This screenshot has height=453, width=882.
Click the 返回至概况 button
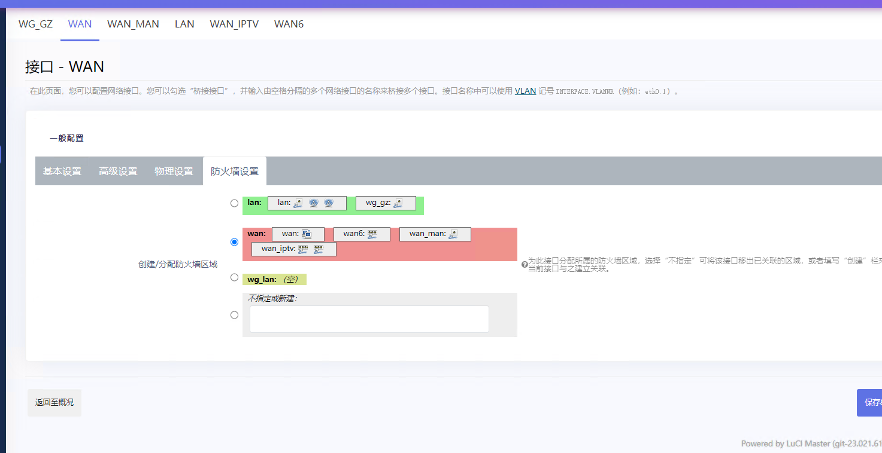[54, 403]
